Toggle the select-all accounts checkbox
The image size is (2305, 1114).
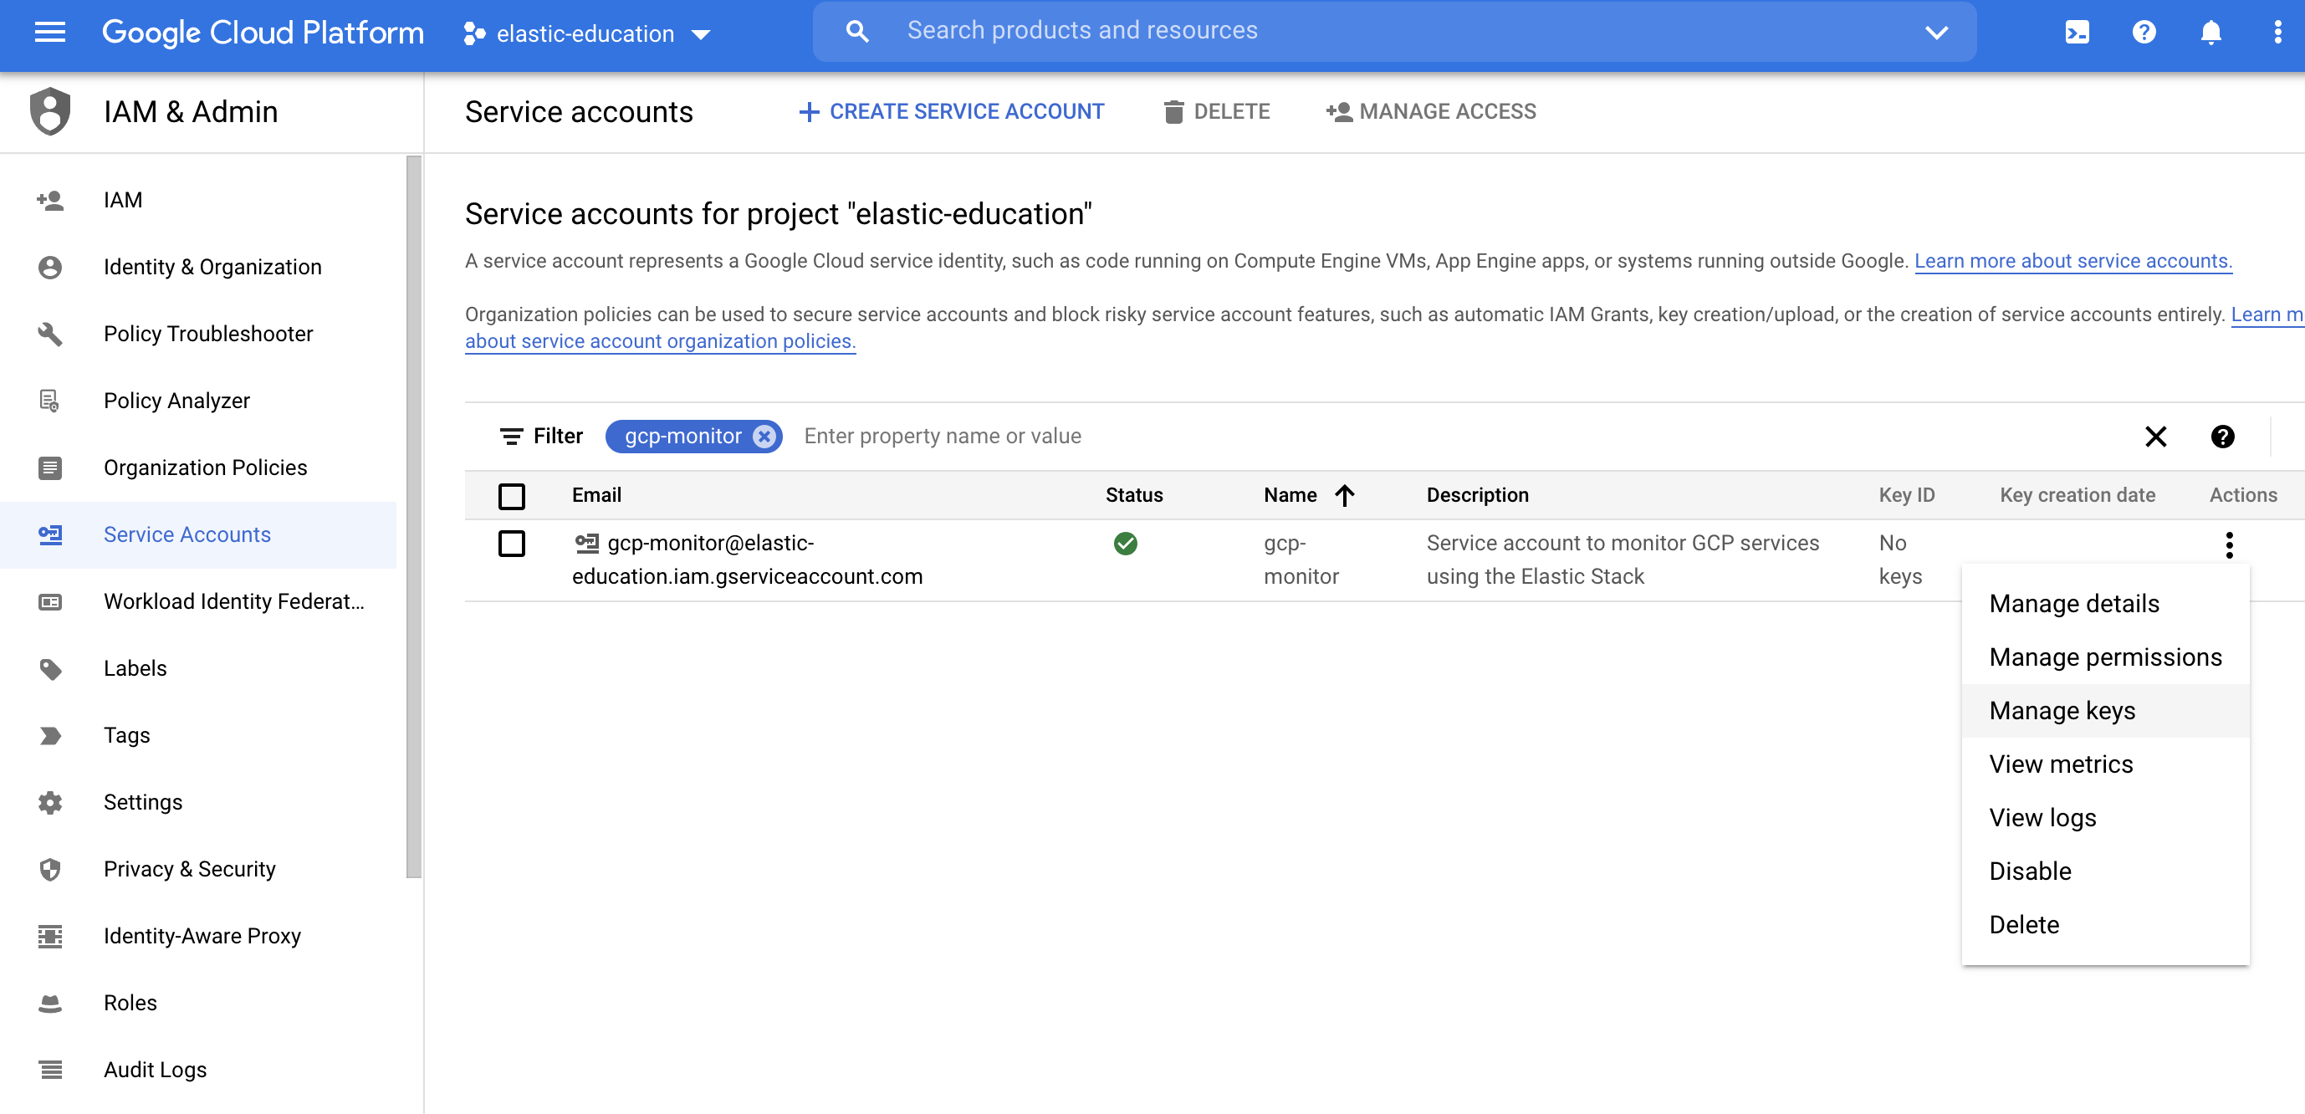tap(512, 495)
